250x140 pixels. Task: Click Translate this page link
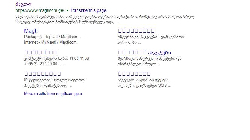click(x=88, y=10)
